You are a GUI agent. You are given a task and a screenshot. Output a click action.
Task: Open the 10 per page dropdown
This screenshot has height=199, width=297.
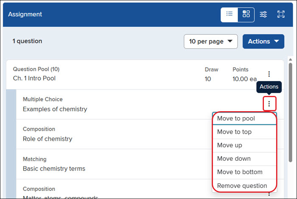coord(210,42)
